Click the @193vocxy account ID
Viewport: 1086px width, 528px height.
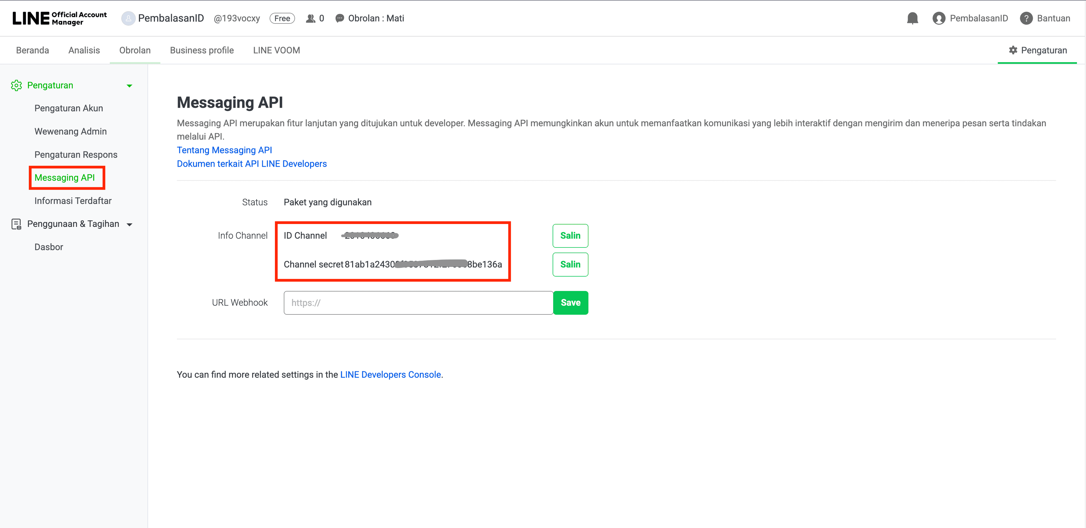coord(237,19)
